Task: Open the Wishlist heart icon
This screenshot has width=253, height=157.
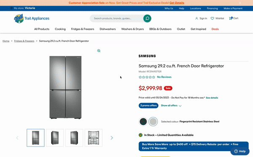Action: (213, 19)
